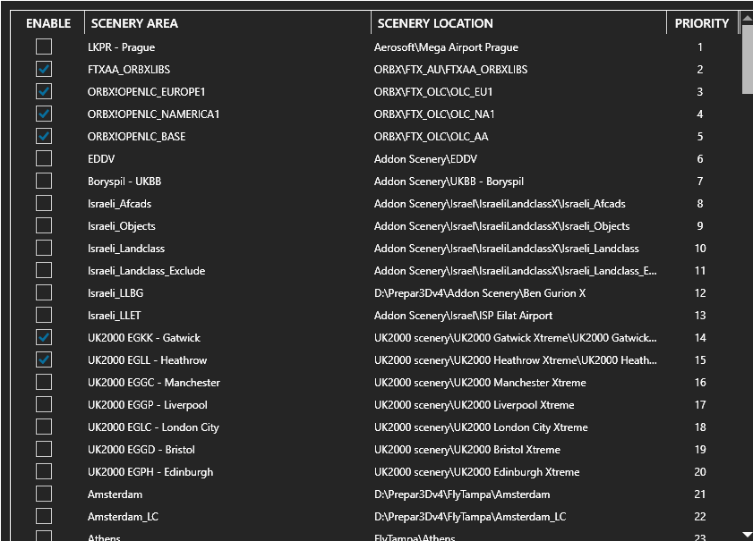This screenshot has width=753, height=541.
Task: Enable Israeli_LLET scenery checkbox
Action: click(x=44, y=315)
